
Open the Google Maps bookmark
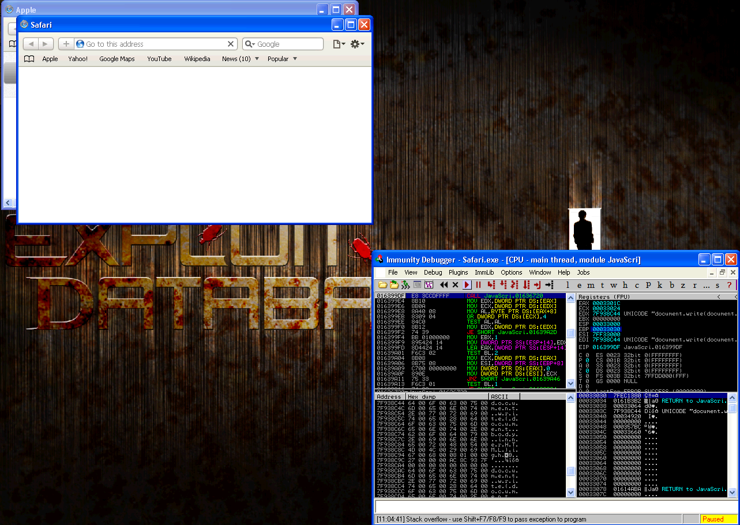click(x=117, y=59)
